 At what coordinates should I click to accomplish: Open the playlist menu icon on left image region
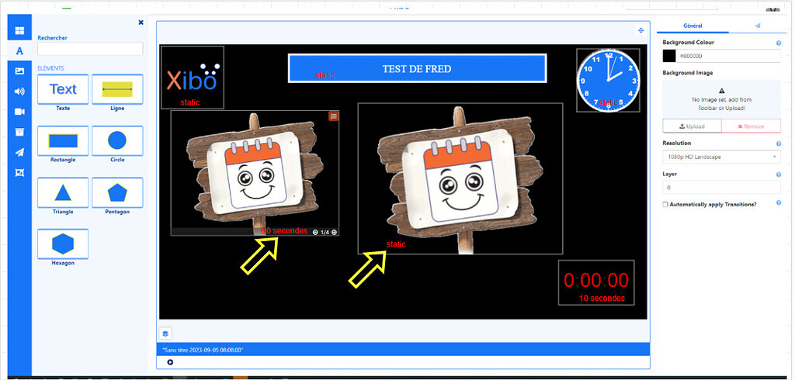(333, 116)
